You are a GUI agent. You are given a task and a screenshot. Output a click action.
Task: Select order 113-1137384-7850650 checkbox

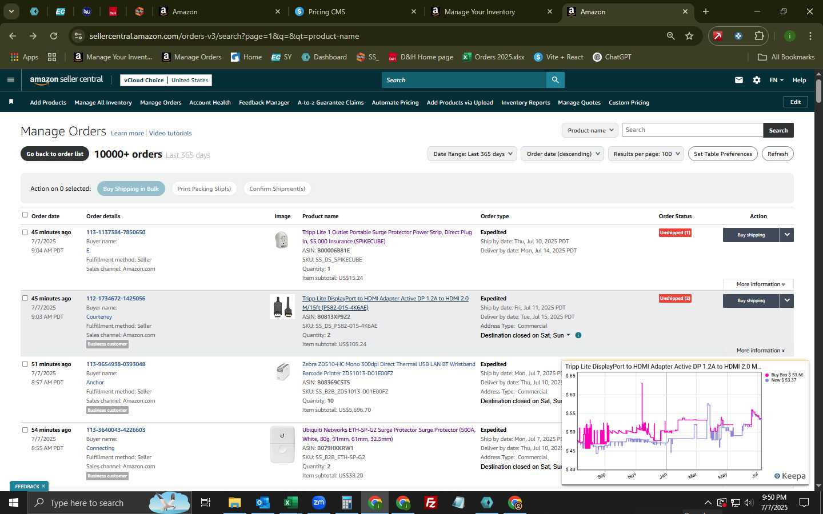[25, 232]
